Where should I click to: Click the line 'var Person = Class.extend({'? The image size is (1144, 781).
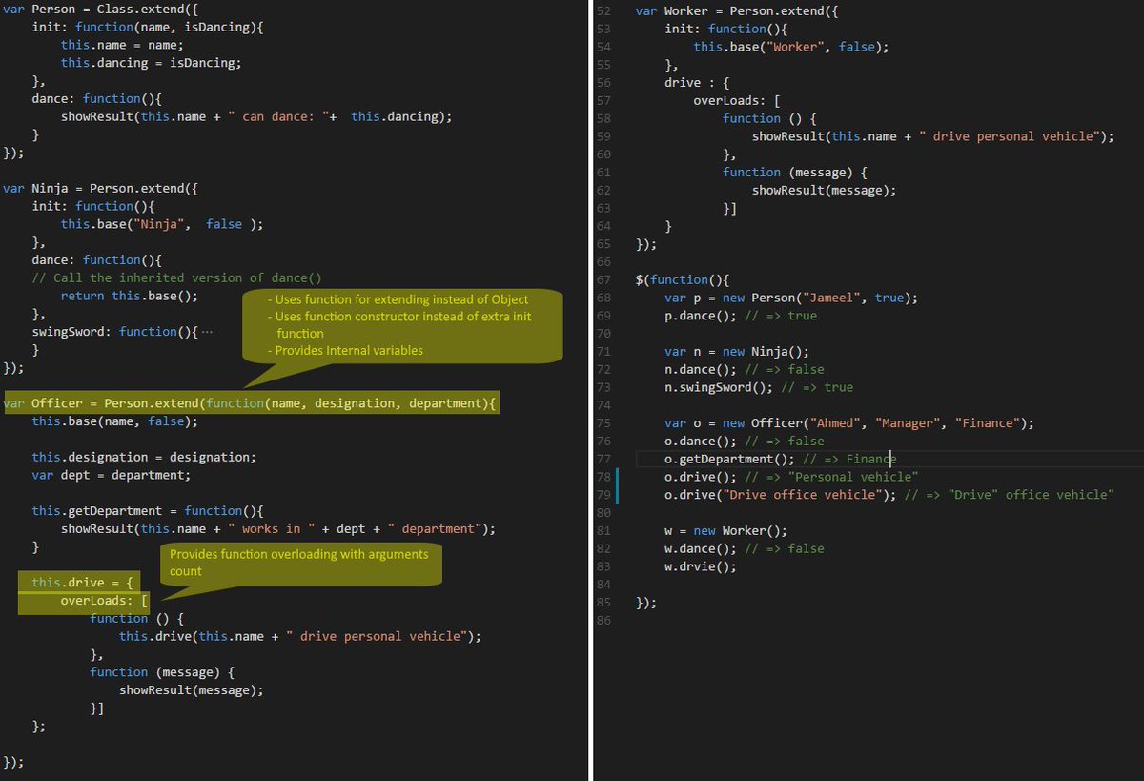(x=102, y=10)
